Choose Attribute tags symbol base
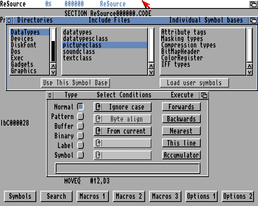The width and height of the screenshot is (258, 206). (203, 32)
